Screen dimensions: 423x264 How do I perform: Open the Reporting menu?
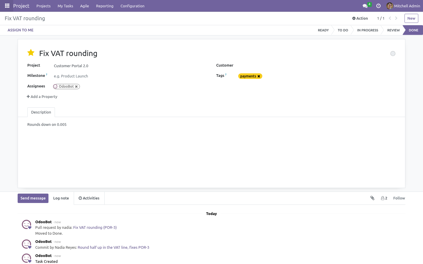(x=105, y=6)
